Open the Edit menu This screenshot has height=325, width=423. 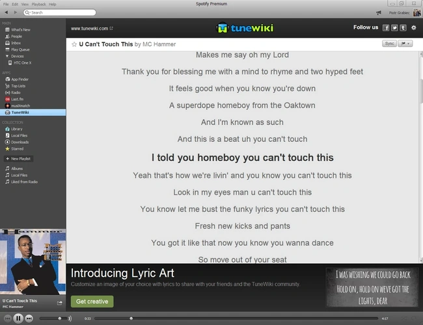pyautogui.click(x=15, y=5)
